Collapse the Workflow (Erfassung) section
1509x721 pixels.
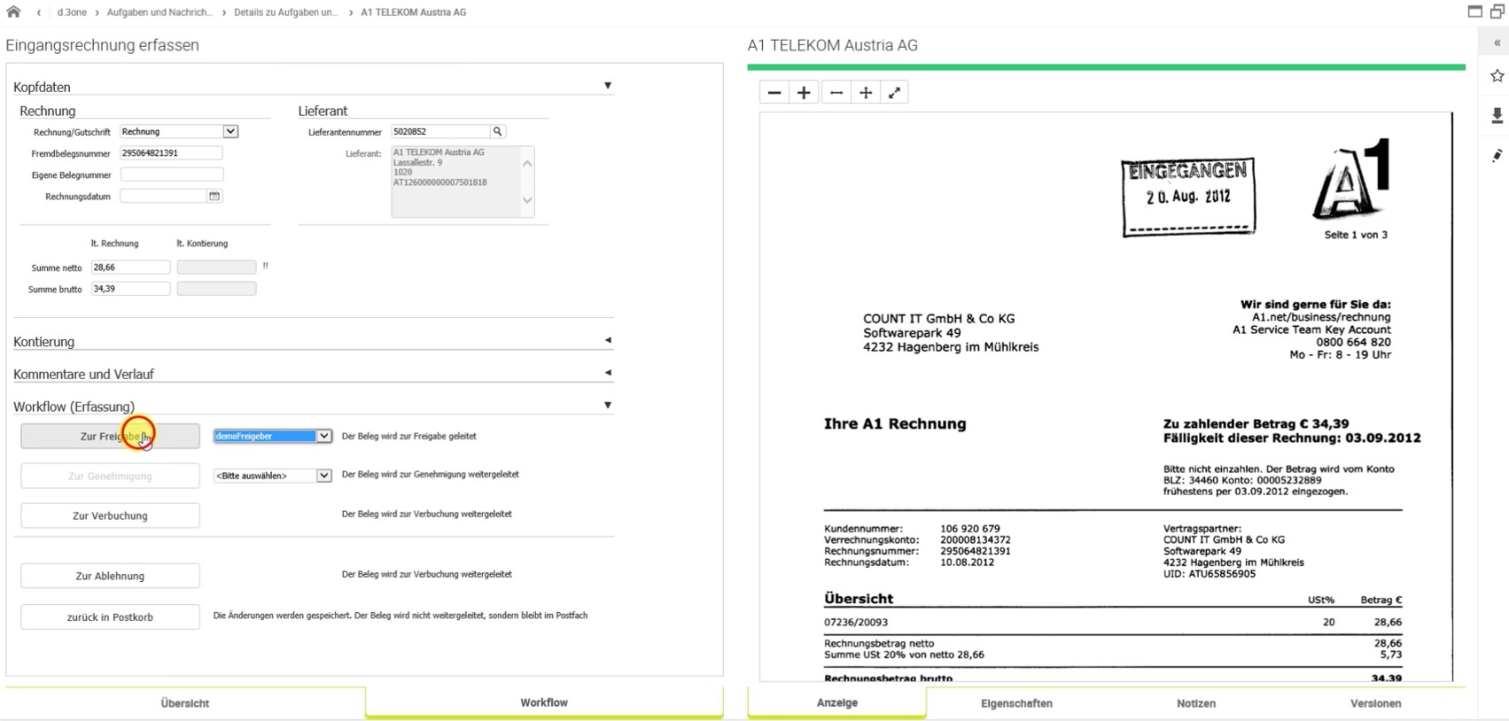[608, 405]
